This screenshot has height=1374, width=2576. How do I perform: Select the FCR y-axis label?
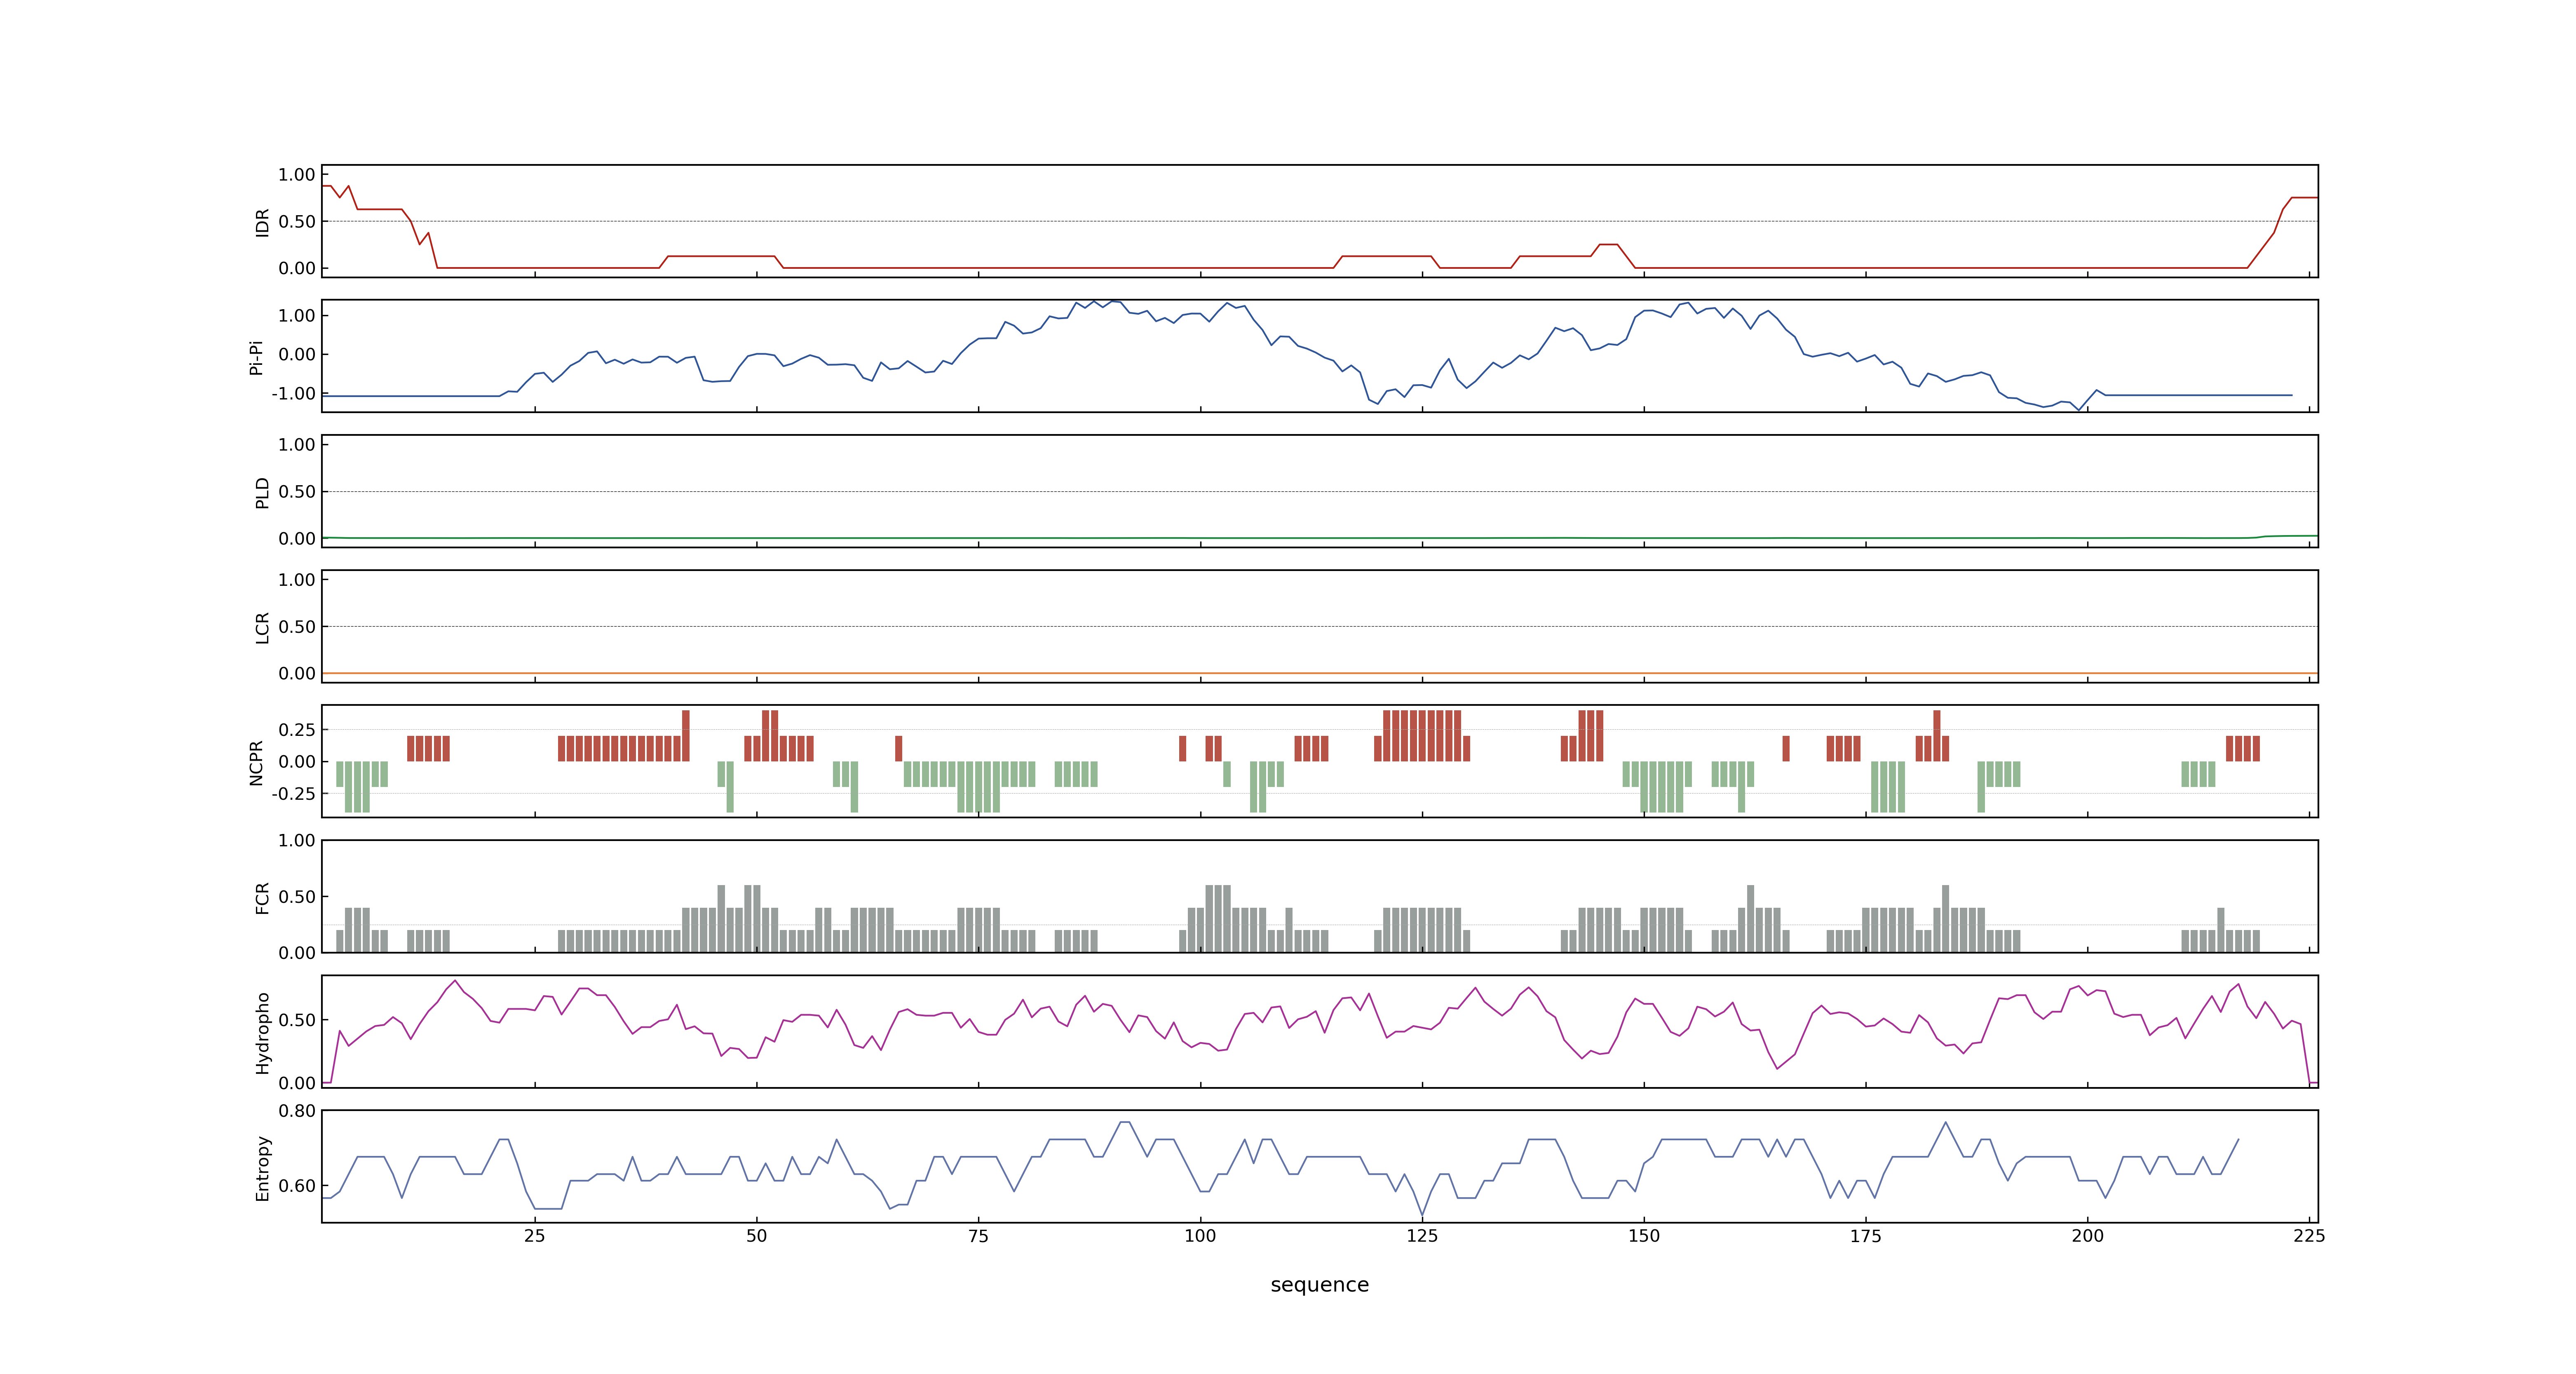(263, 897)
